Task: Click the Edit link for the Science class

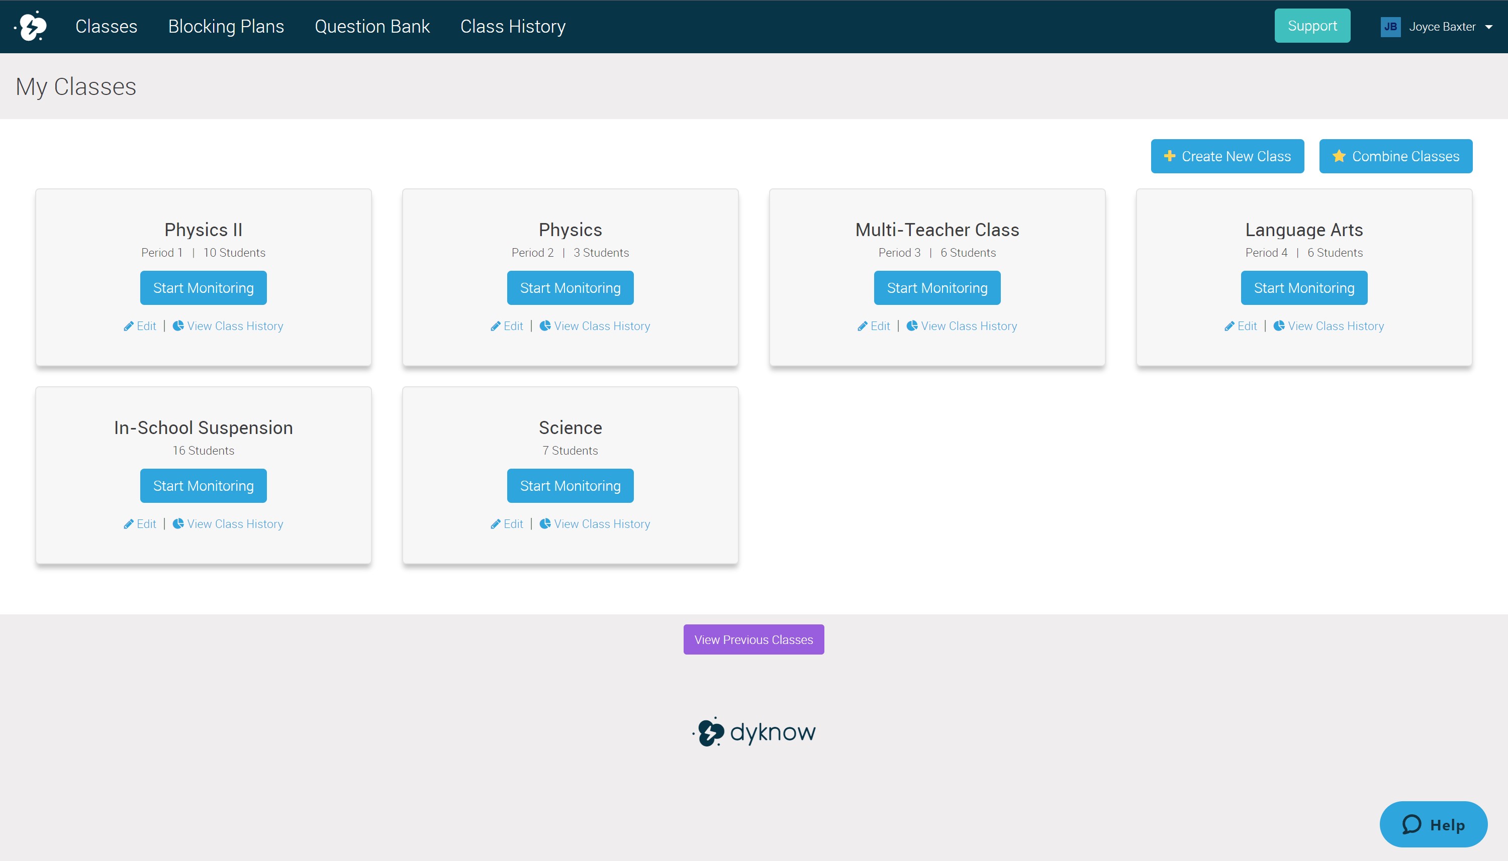Action: (x=507, y=524)
